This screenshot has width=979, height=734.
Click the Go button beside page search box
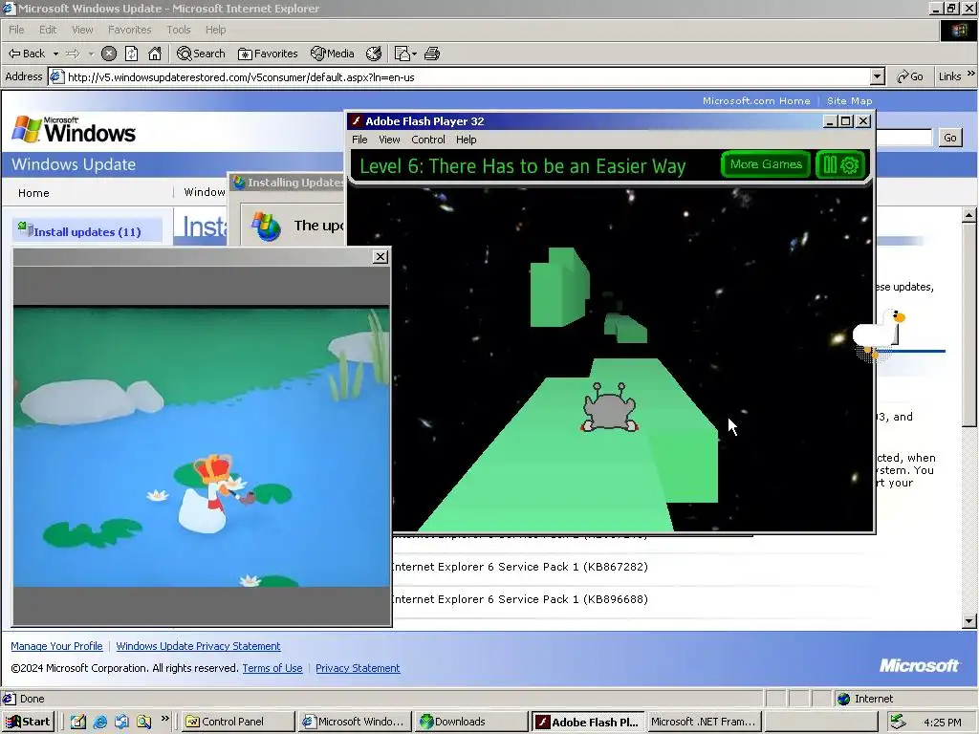point(949,138)
